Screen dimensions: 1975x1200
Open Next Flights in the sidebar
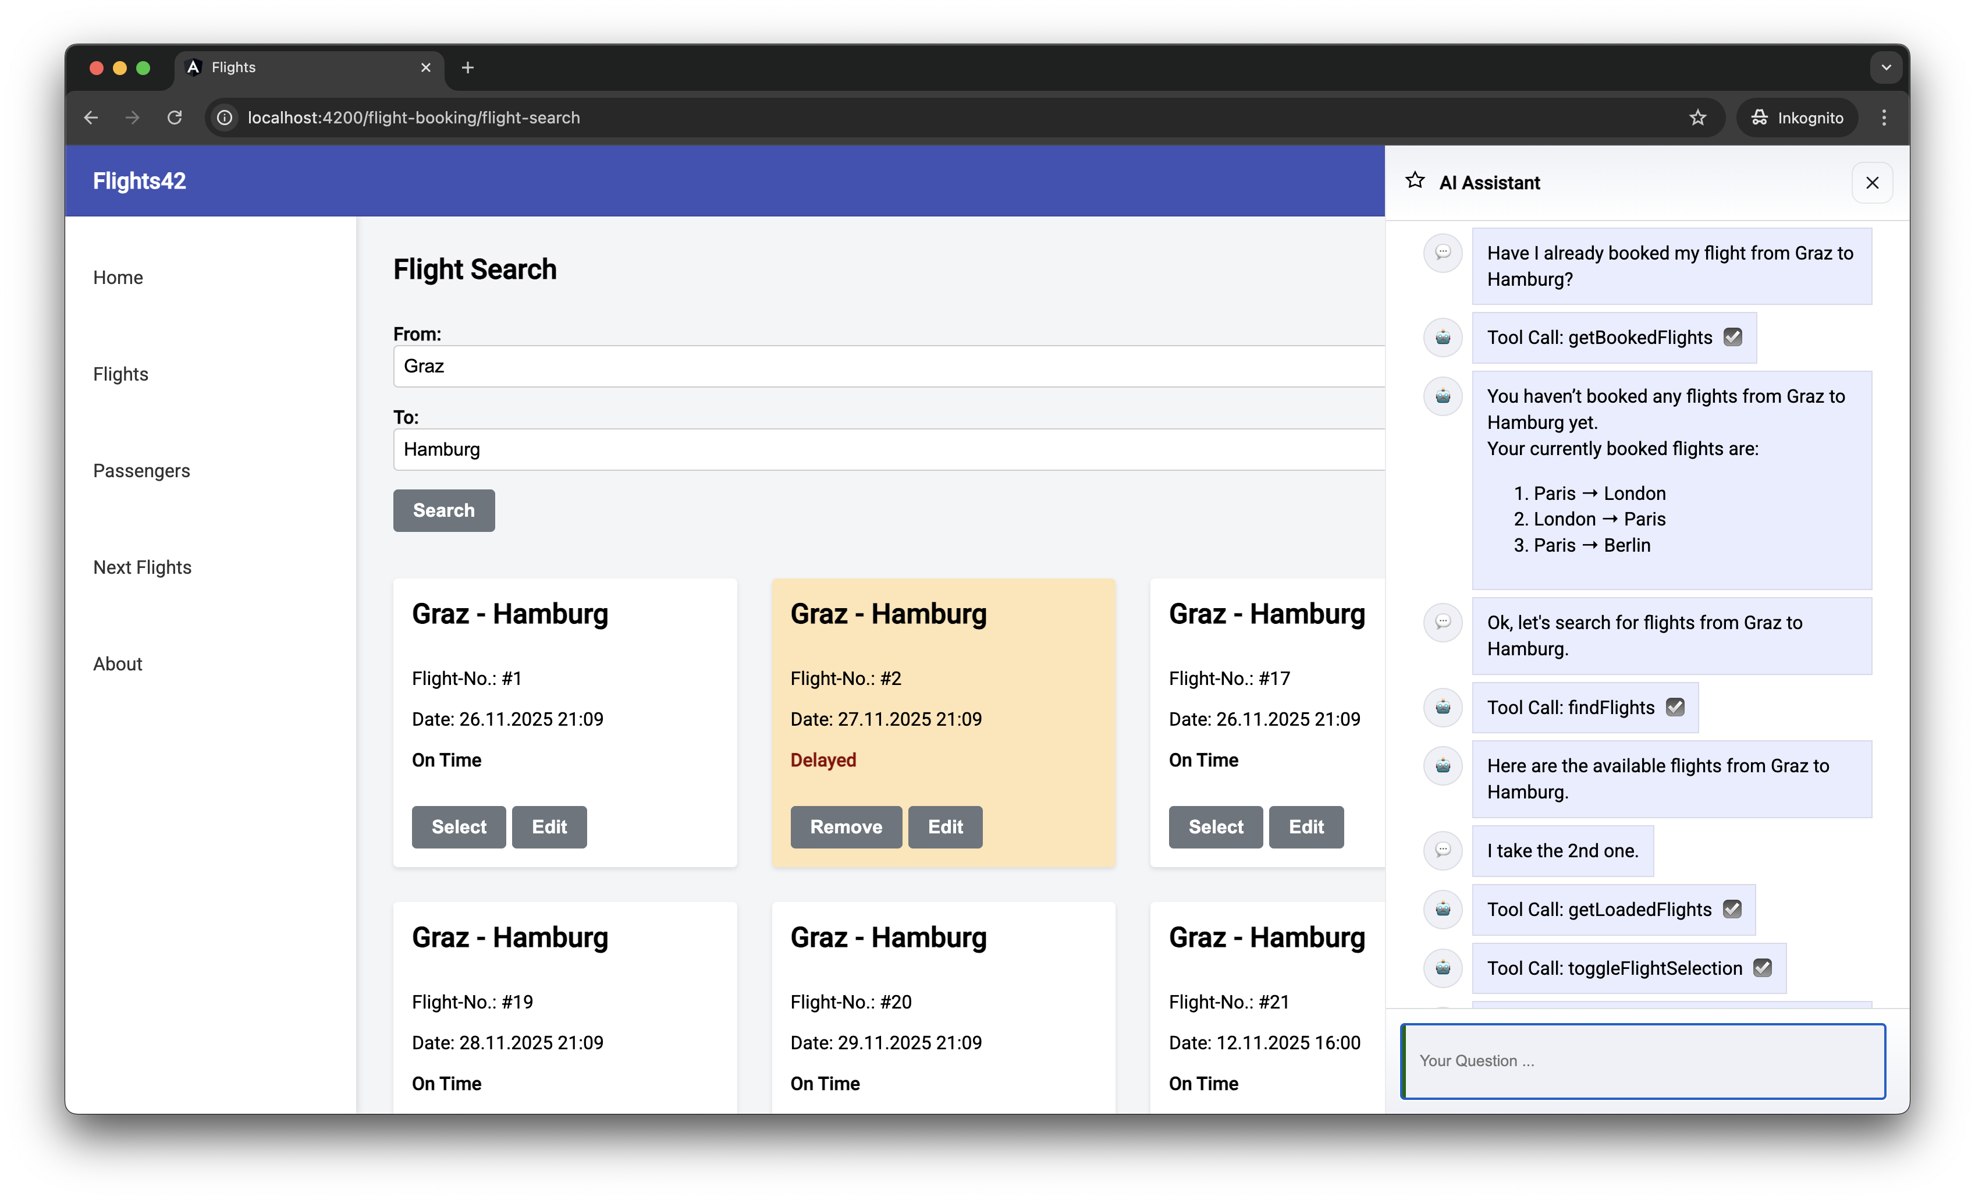click(142, 567)
